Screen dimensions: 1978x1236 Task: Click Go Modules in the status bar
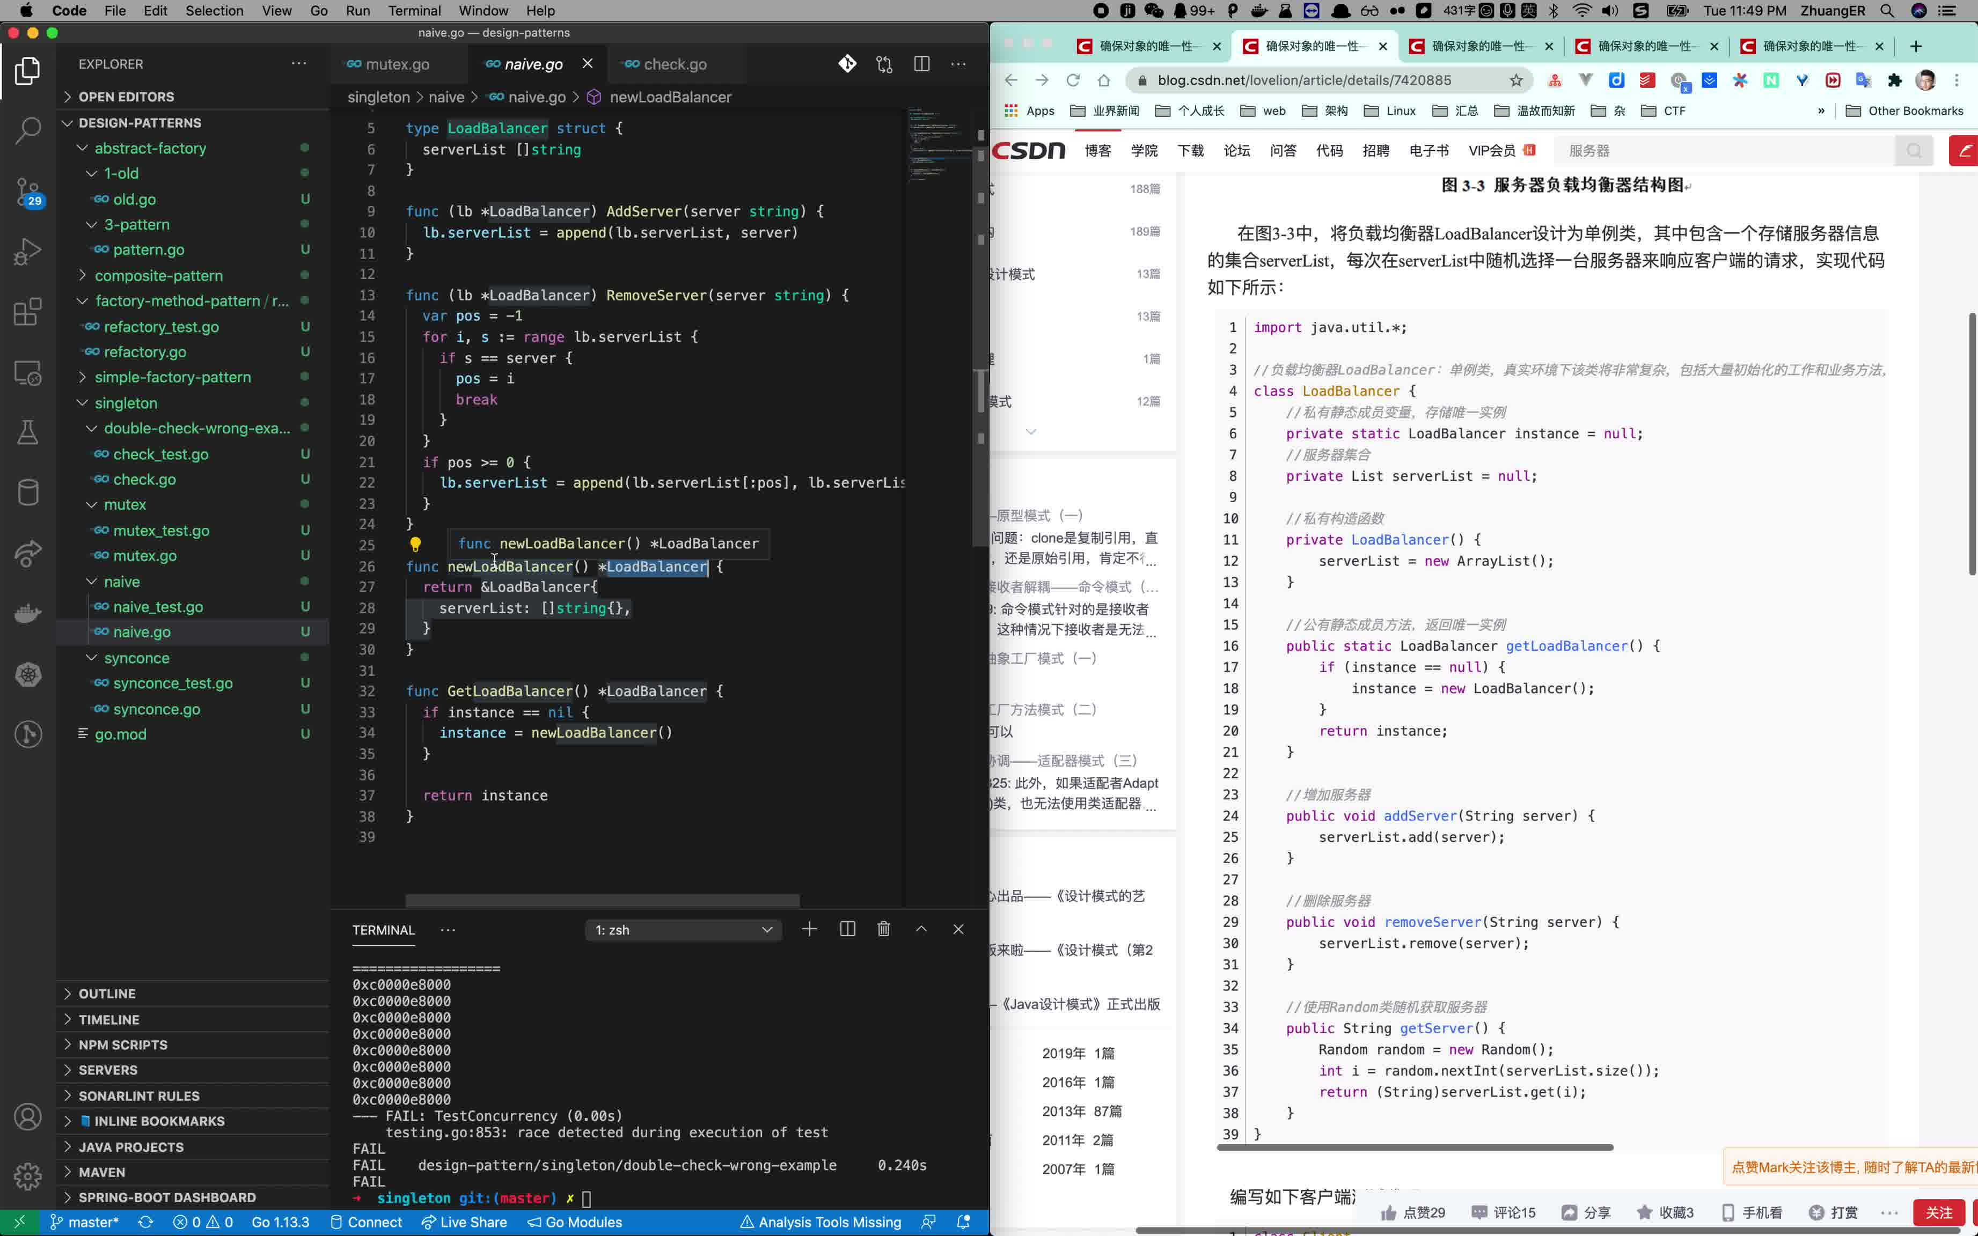[x=575, y=1222]
